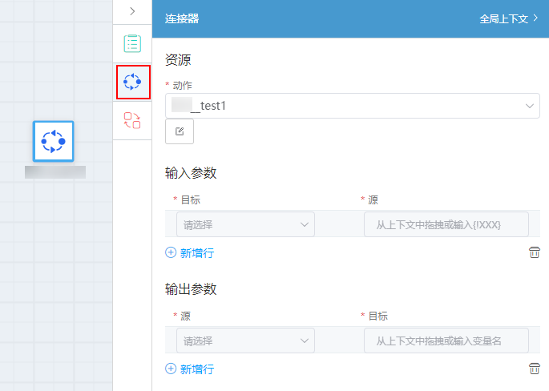Click the plus icon to add output row
The width and height of the screenshot is (549, 391).
point(171,369)
